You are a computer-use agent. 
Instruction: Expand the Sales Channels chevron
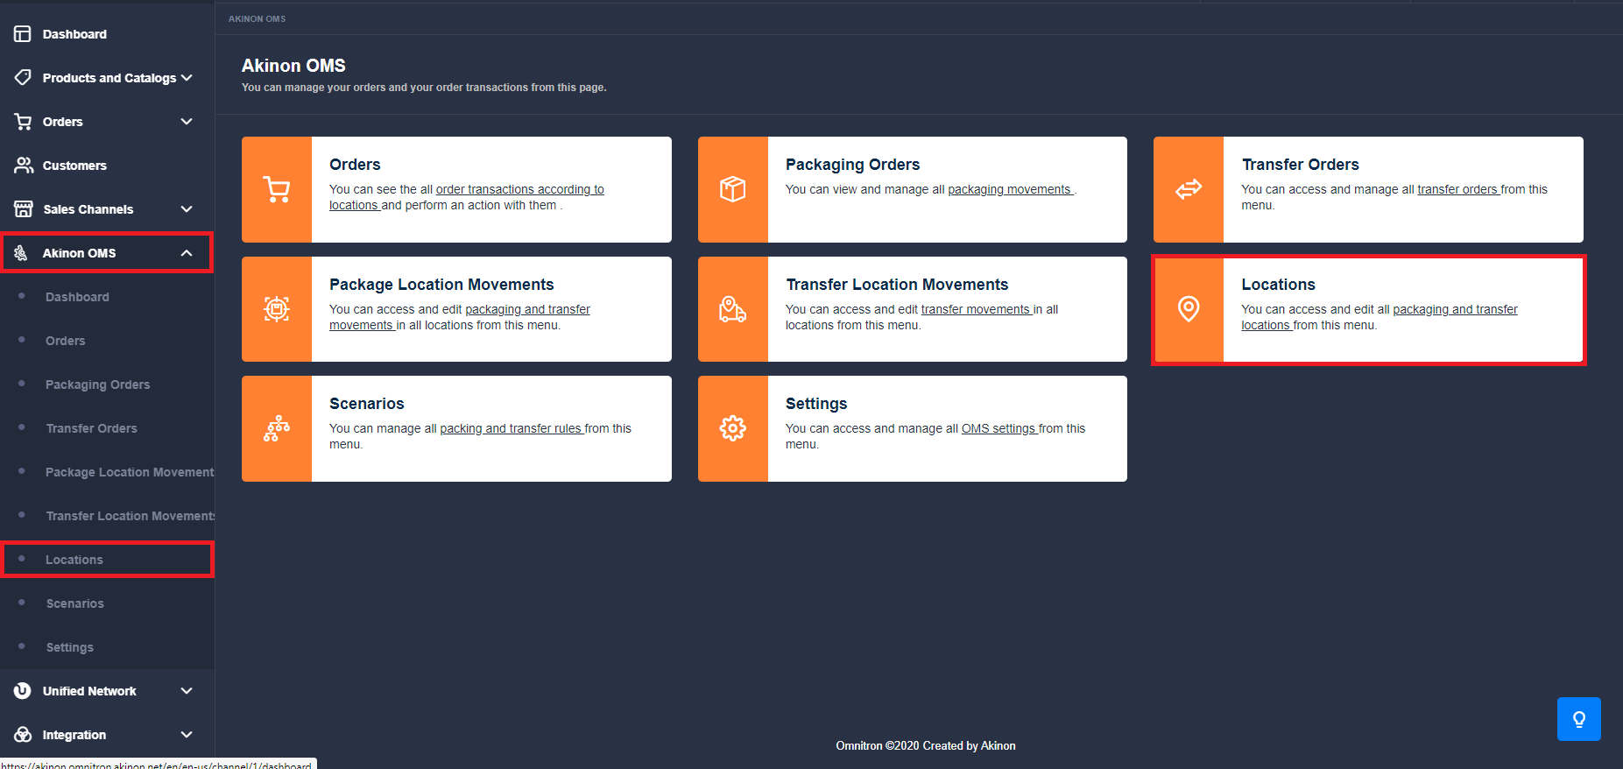(187, 209)
